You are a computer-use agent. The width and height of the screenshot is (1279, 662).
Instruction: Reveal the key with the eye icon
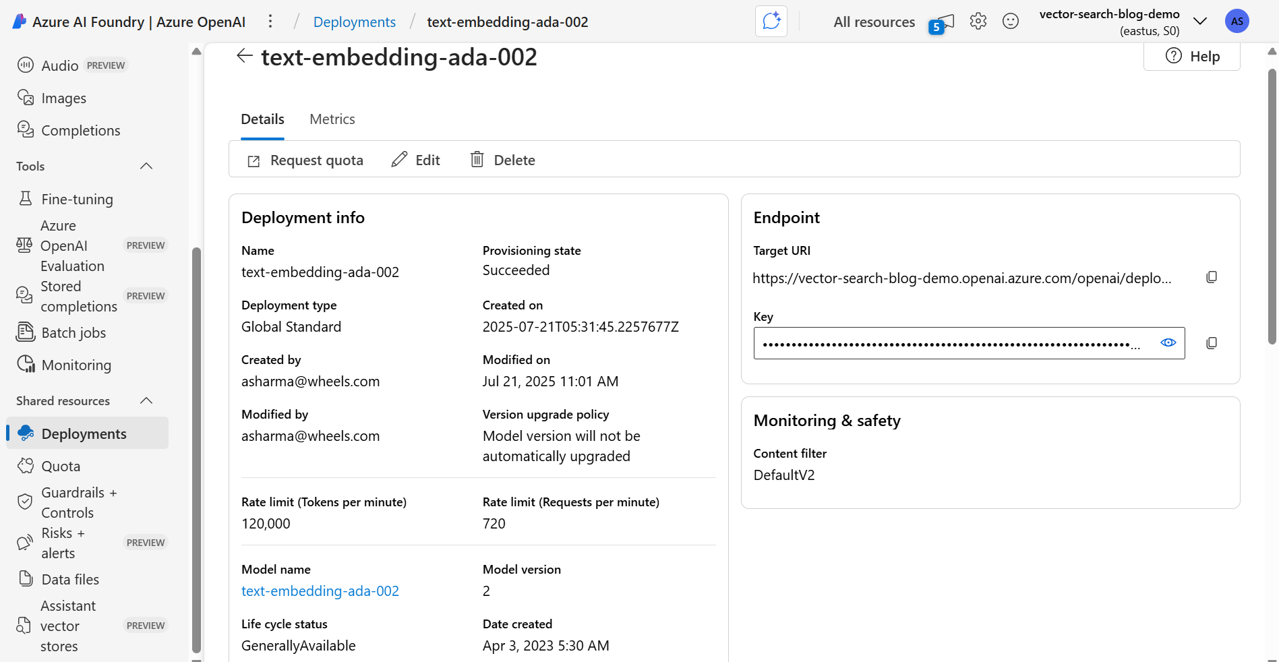pyautogui.click(x=1168, y=342)
